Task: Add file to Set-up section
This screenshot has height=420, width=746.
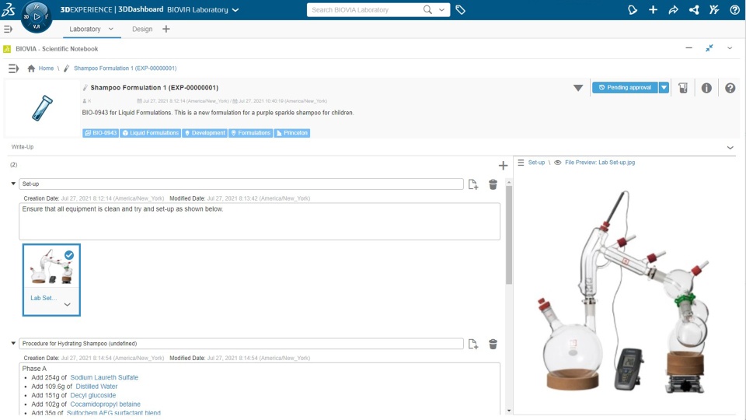Action: (473, 184)
